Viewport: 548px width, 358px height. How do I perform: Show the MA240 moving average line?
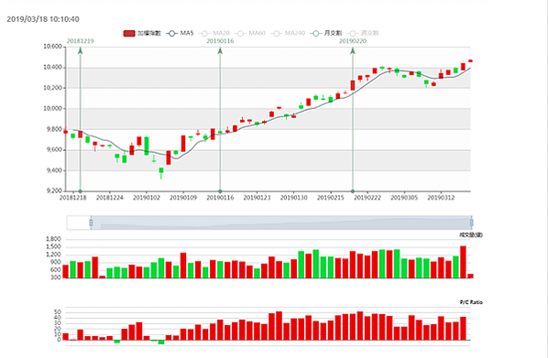[289, 33]
